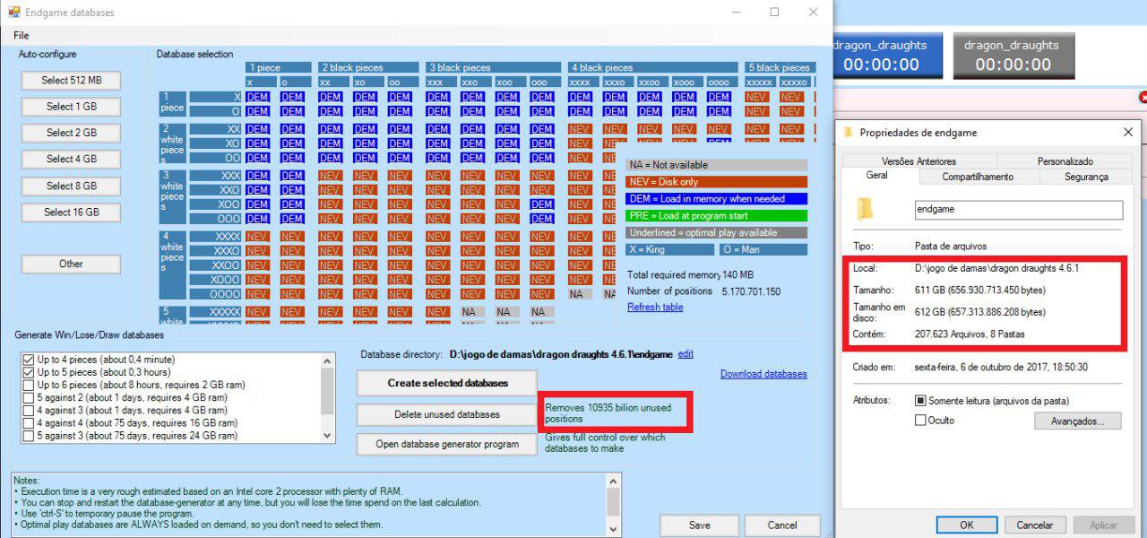Click the endgame folder name field
The height and width of the screenshot is (538, 1147).
tap(1017, 210)
